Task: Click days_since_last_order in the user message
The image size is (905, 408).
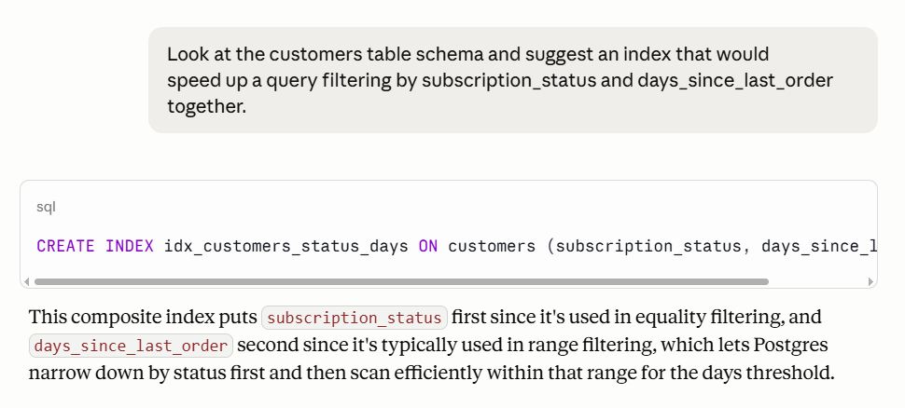Action: tap(735, 81)
